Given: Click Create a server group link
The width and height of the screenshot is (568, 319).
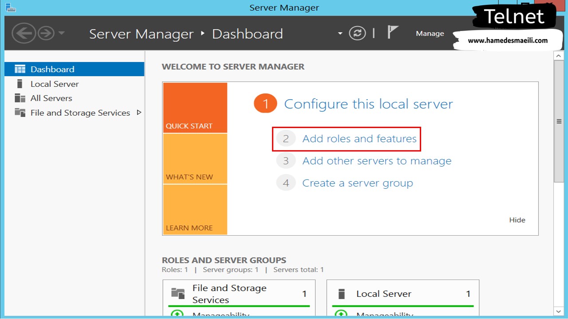Looking at the screenshot, I should [358, 183].
